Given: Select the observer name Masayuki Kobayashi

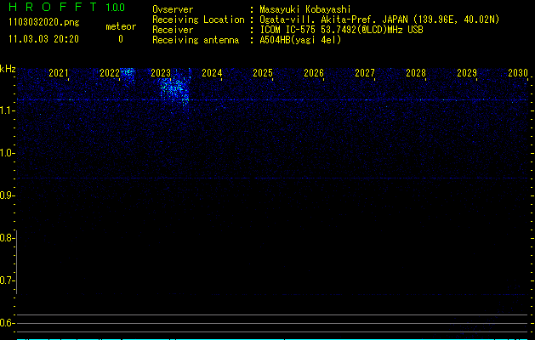Looking at the screenshot, I should click(305, 9).
